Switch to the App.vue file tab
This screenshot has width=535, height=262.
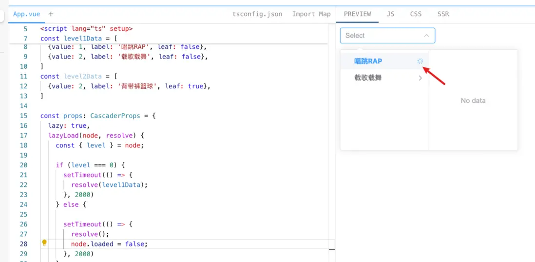pyautogui.click(x=27, y=14)
